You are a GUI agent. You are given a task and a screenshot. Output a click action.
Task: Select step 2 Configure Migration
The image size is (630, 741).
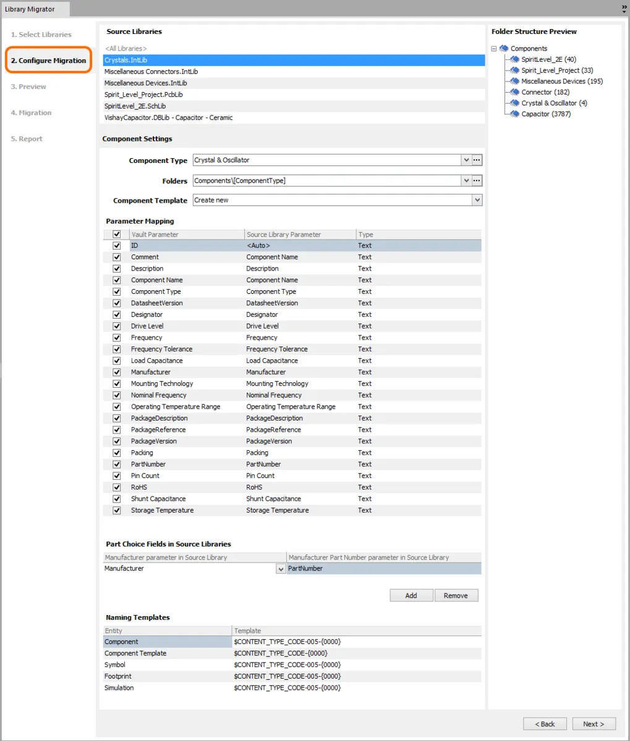click(48, 61)
